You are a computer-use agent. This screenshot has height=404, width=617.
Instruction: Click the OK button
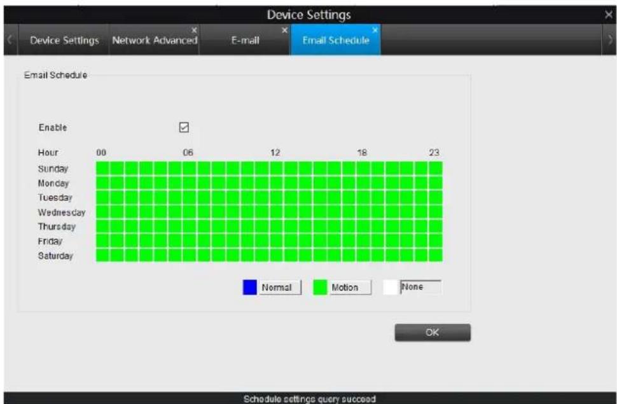[x=433, y=332]
